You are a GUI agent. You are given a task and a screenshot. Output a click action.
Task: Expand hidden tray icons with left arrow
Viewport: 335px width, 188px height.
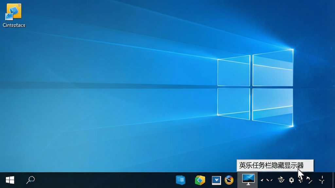262,180
